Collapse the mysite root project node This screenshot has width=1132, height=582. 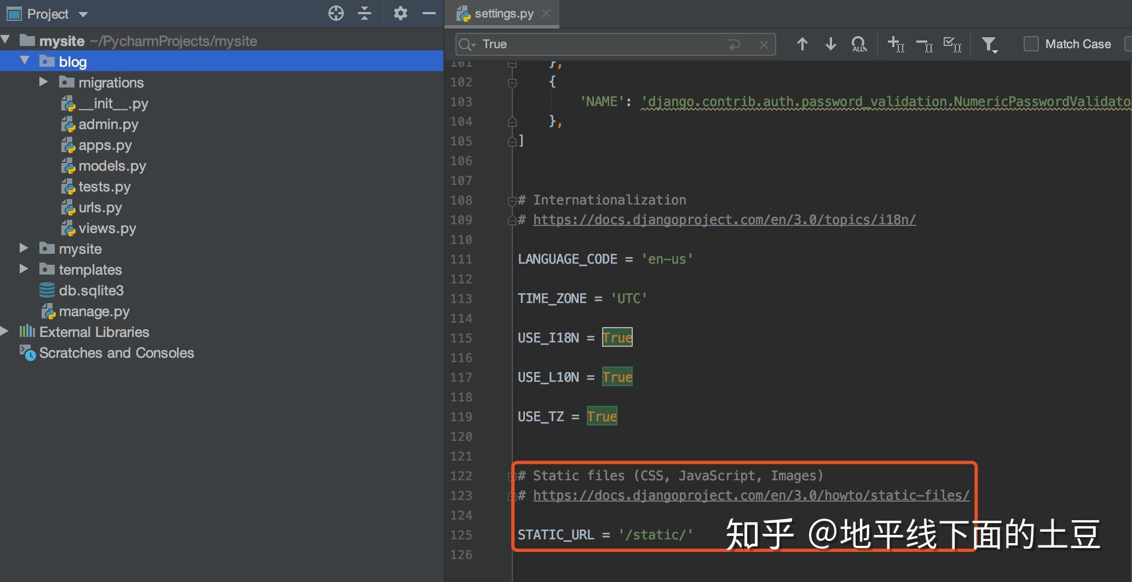click(x=6, y=40)
